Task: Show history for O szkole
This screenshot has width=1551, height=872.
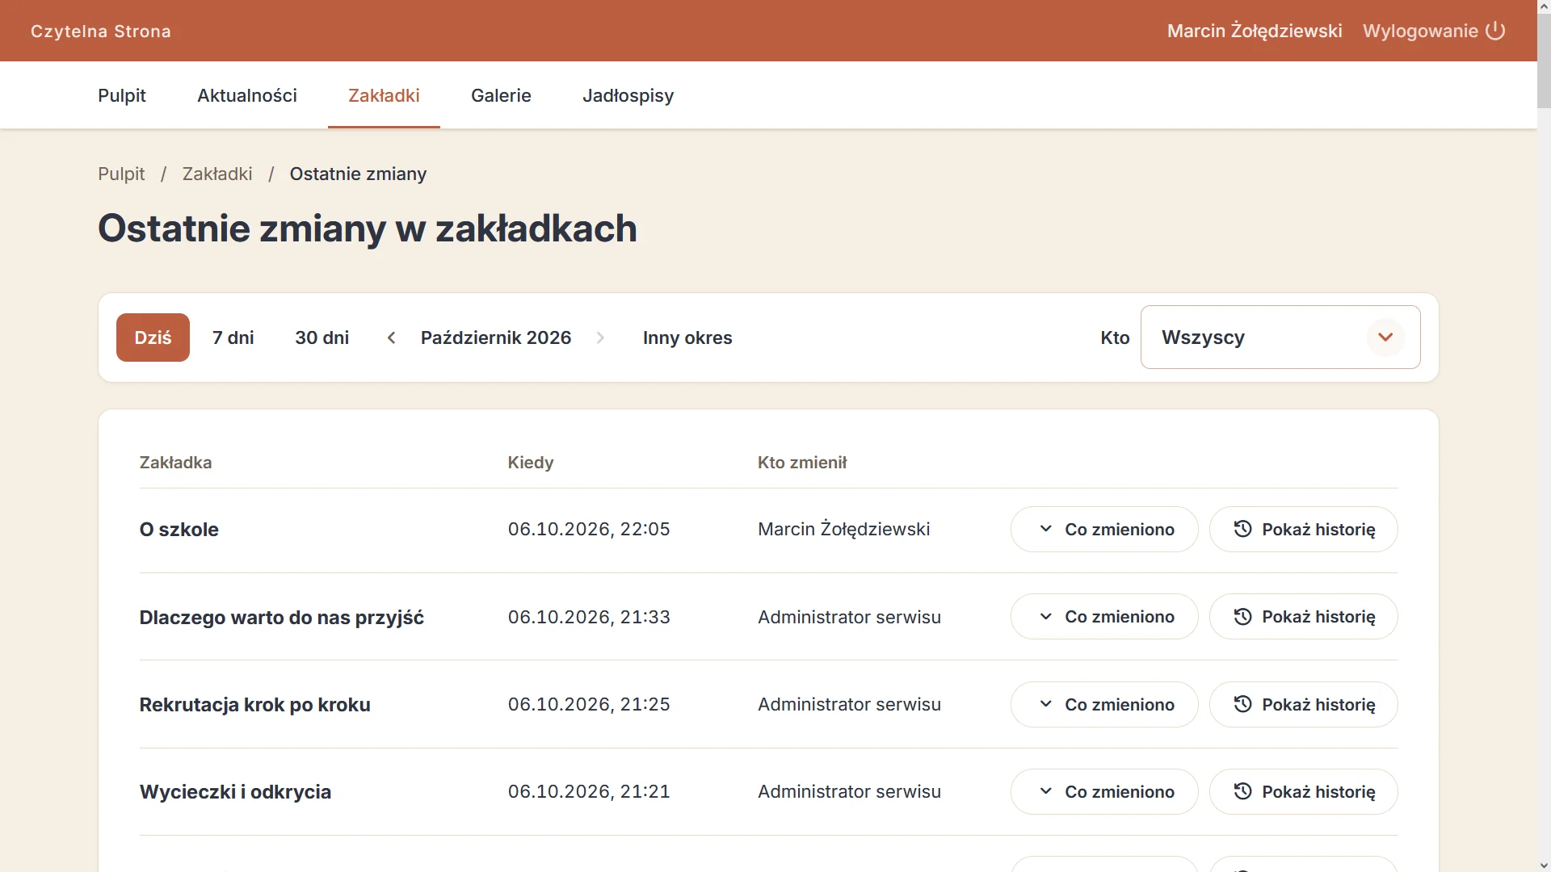Action: click(1303, 530)
